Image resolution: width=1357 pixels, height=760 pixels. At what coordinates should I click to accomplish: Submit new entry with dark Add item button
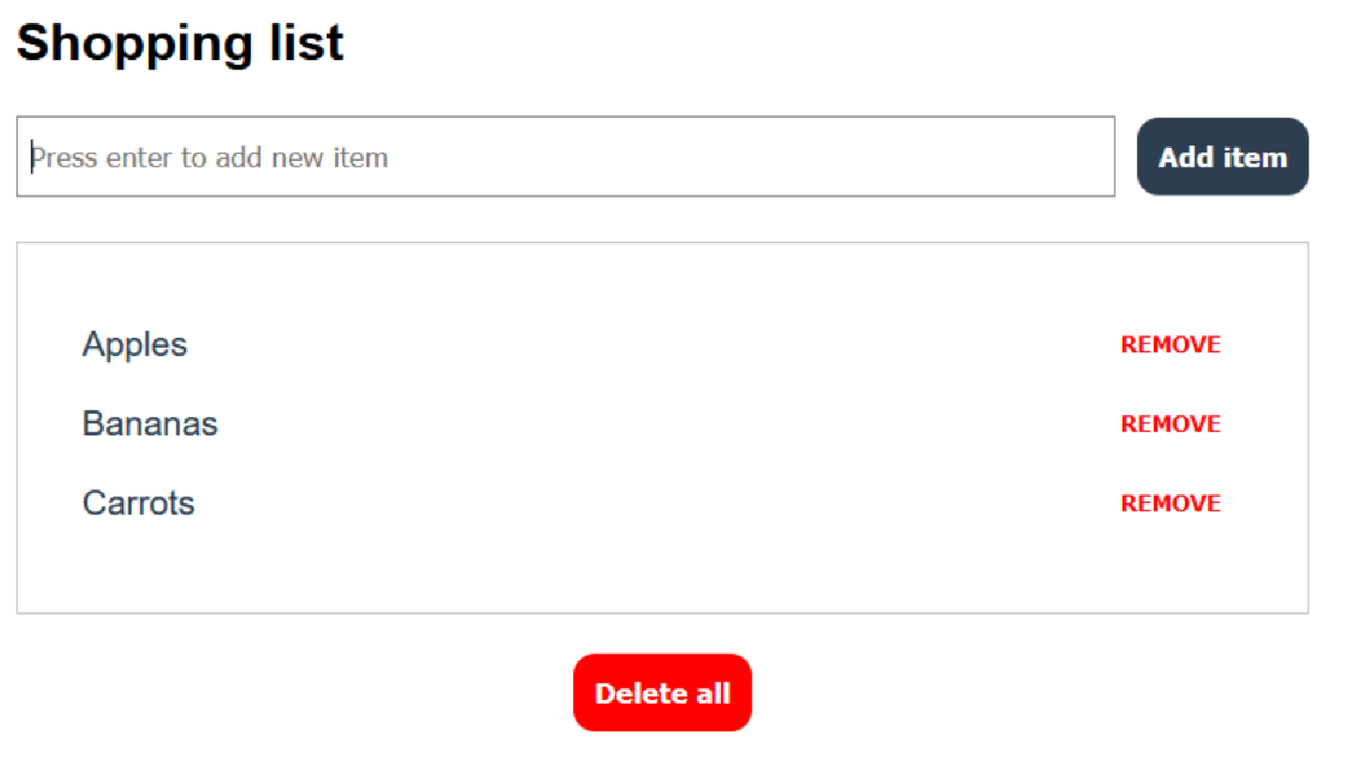pyautogui.click(x=1222, y=157)
